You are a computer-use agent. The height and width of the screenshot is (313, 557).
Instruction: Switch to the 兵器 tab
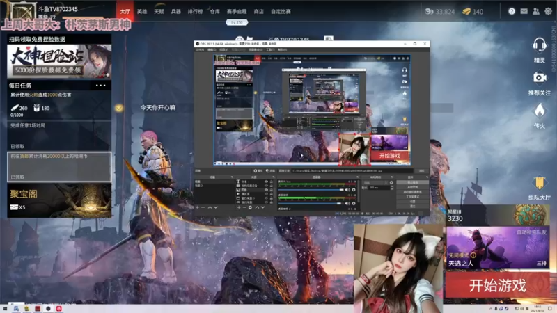(x=176, y=11)
